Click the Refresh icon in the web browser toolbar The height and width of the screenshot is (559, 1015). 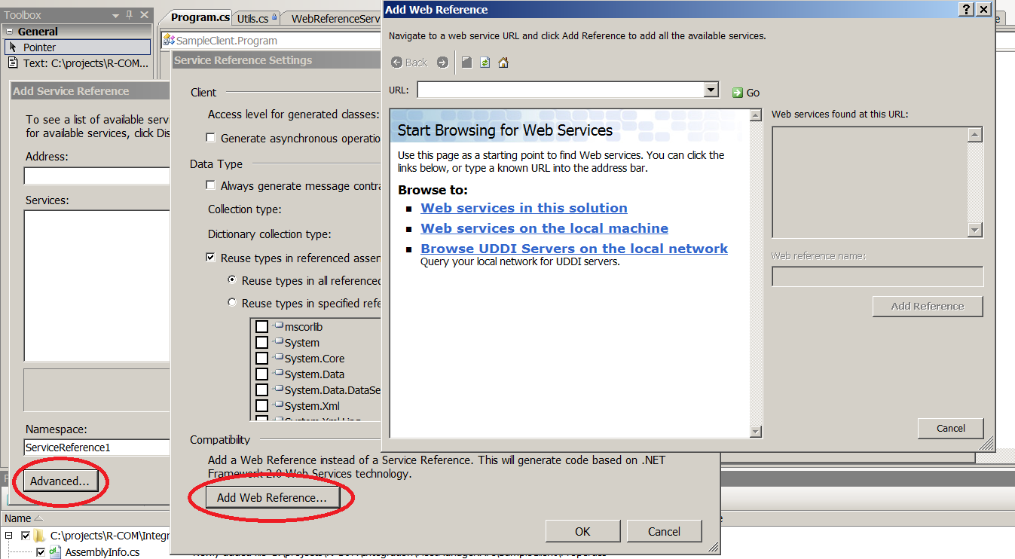click(x=483, y=63)
